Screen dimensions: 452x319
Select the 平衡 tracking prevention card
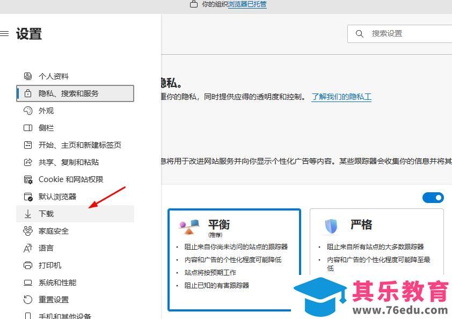click(x=234, y=259)
